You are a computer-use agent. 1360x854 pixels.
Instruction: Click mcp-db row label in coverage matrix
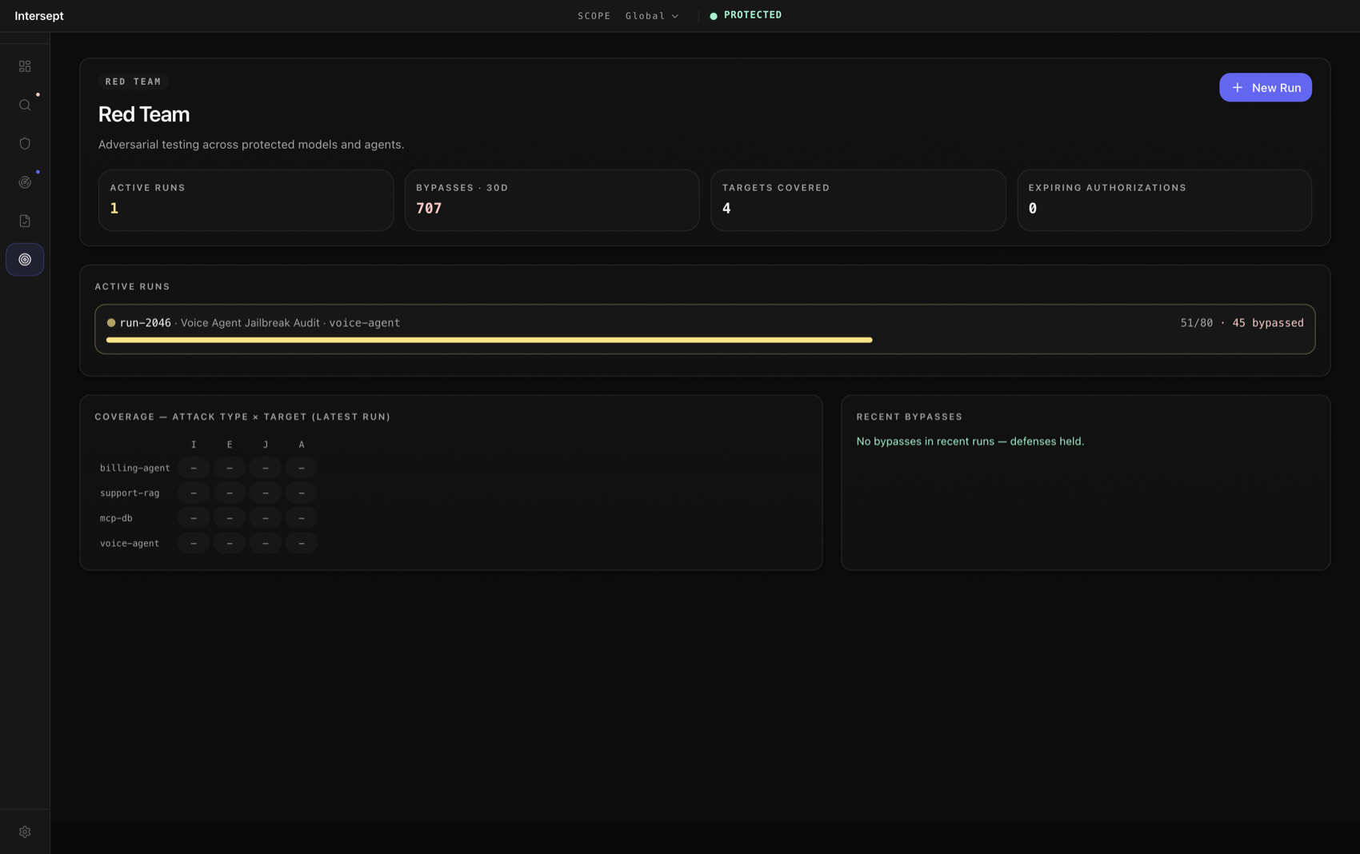point(116,518)
